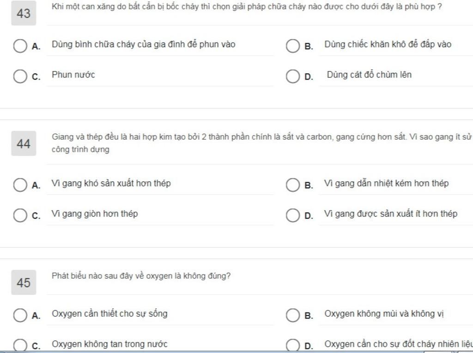Click the question number 45 badge
The width and height of the screenshot is (473, 353).
click(24, 282)
